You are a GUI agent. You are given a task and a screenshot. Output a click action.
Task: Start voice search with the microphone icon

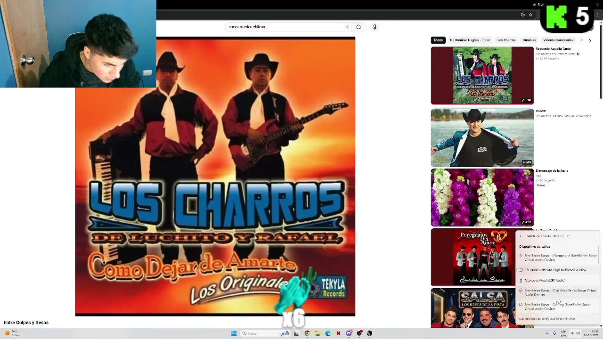pos(375,27)
